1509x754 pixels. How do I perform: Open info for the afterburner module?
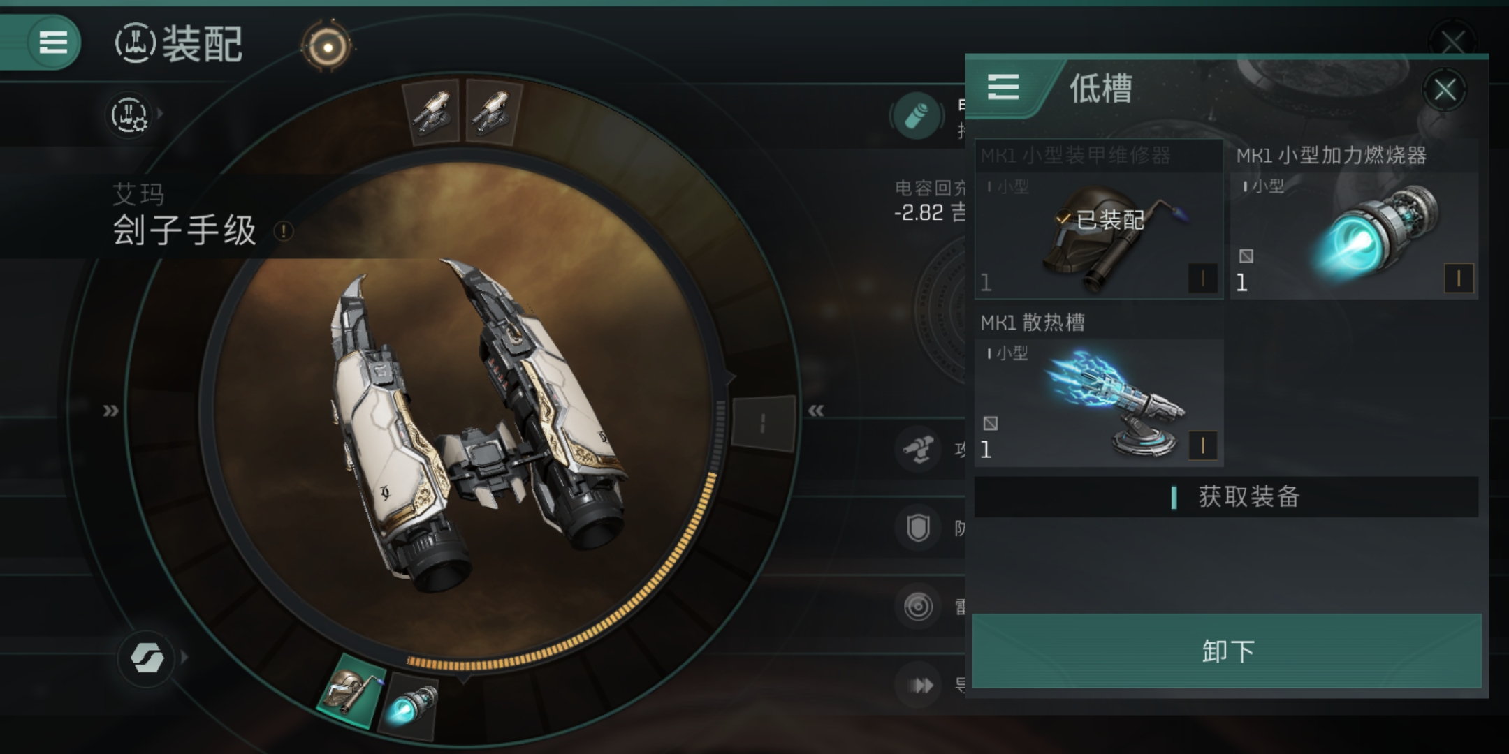pyautogui.click(x=1459, y=279)
